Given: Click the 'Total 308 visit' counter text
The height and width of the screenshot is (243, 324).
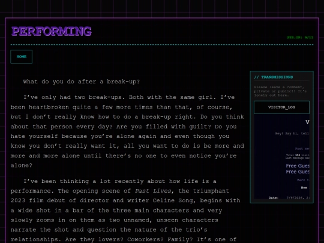Looking at the screenshot, I should [298, 155].
